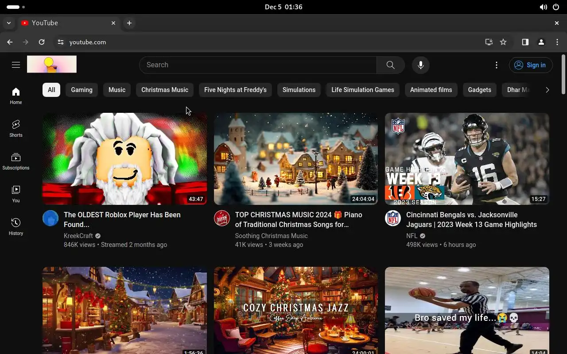Go to Home in sidebar

pos(16,96)
